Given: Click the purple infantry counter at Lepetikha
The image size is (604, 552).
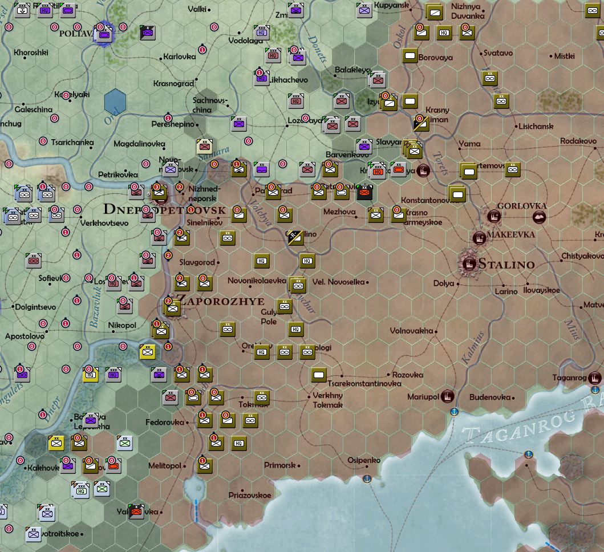Looking at the screenshot, I should (91, 420).
